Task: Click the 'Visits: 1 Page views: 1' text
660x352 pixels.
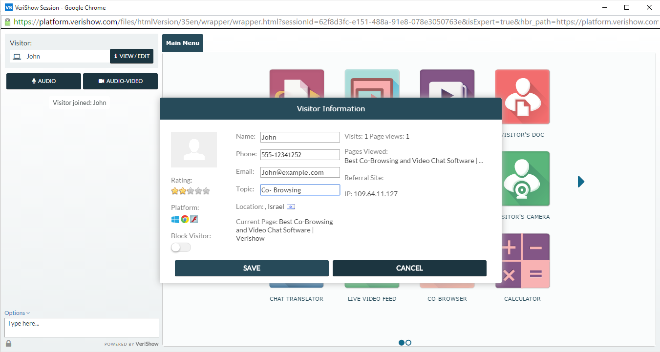Action: coord(377,136)
